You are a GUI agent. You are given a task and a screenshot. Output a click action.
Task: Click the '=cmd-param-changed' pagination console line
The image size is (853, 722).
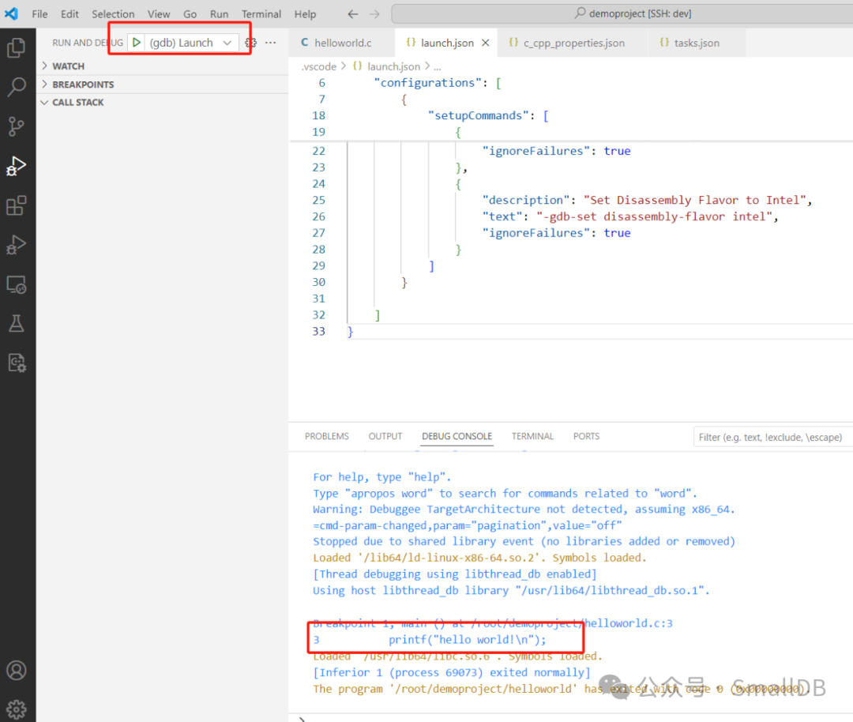pos(468,525)
